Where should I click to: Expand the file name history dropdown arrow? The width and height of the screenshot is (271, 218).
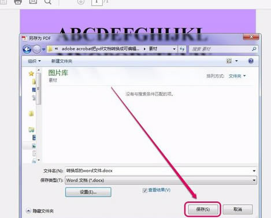[254, 171]
